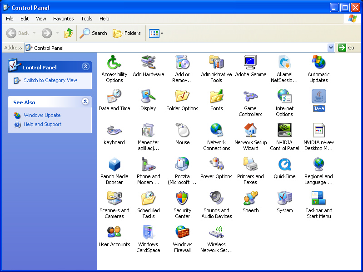Image resolution: width=363 pixels, height=272 pixels.
Task: Open Game Controllers icon
Action: 250,97
